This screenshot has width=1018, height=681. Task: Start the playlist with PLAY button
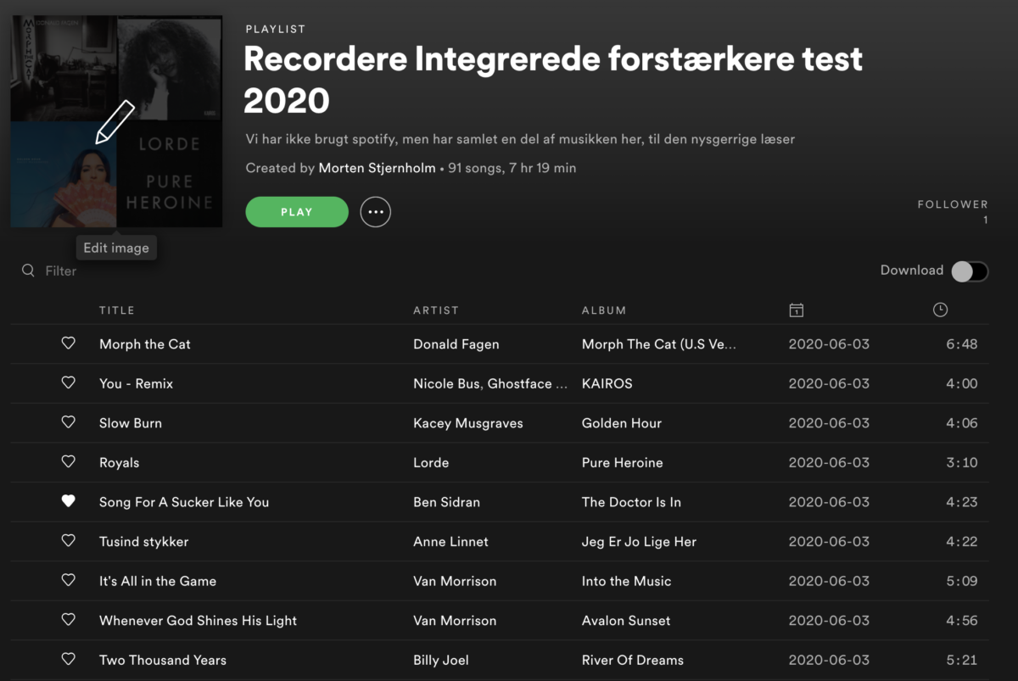click(x=297, y=212)
